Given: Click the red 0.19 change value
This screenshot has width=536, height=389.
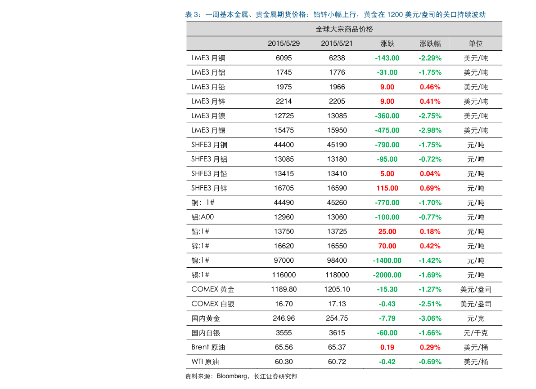Looking at the screenshot, I should click(387, 347).
